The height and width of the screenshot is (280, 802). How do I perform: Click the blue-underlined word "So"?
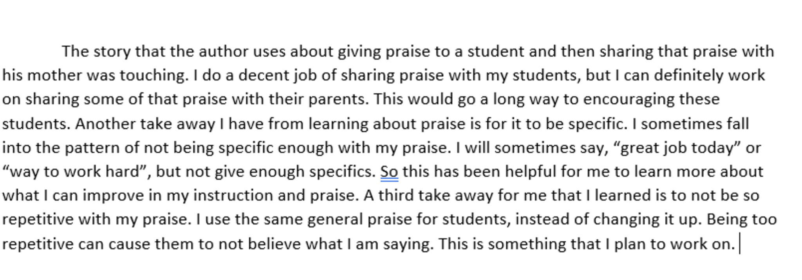[389, 172]
